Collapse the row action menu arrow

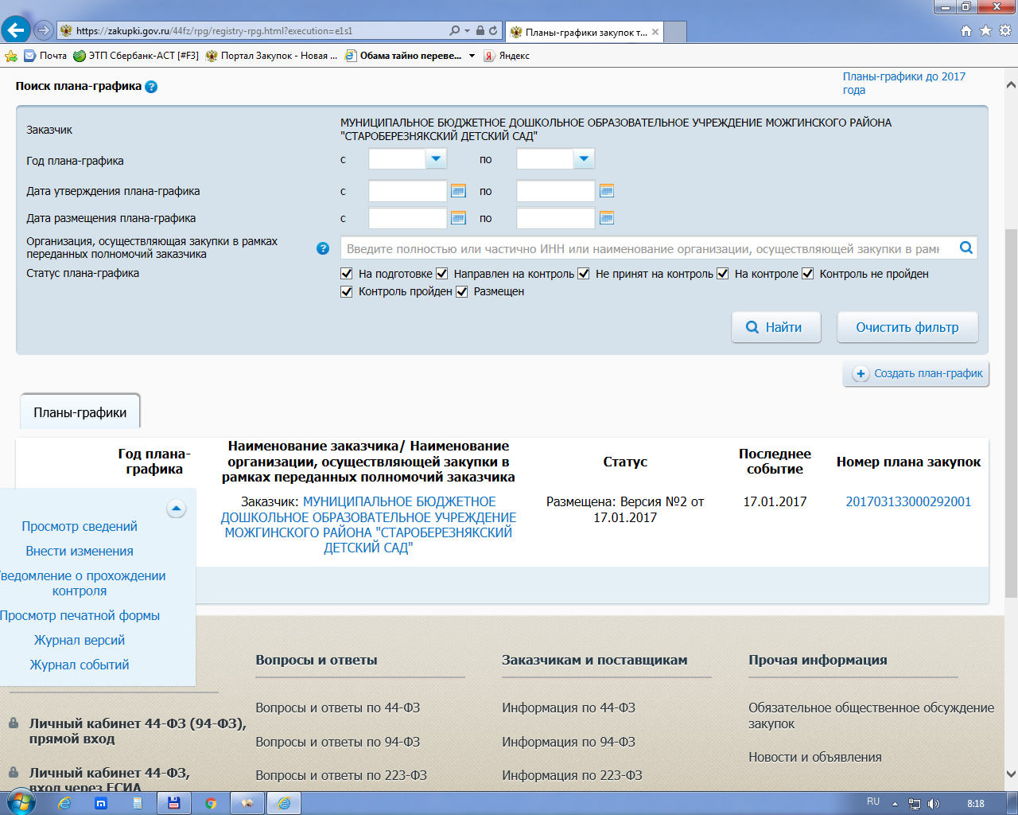177,509
